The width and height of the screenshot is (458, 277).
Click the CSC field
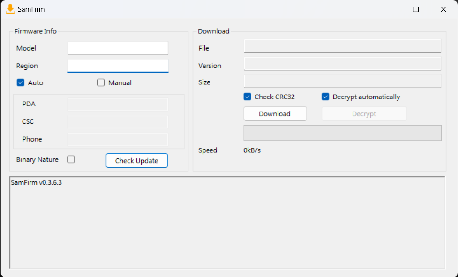pyautogui.click(x=118, y=122)
